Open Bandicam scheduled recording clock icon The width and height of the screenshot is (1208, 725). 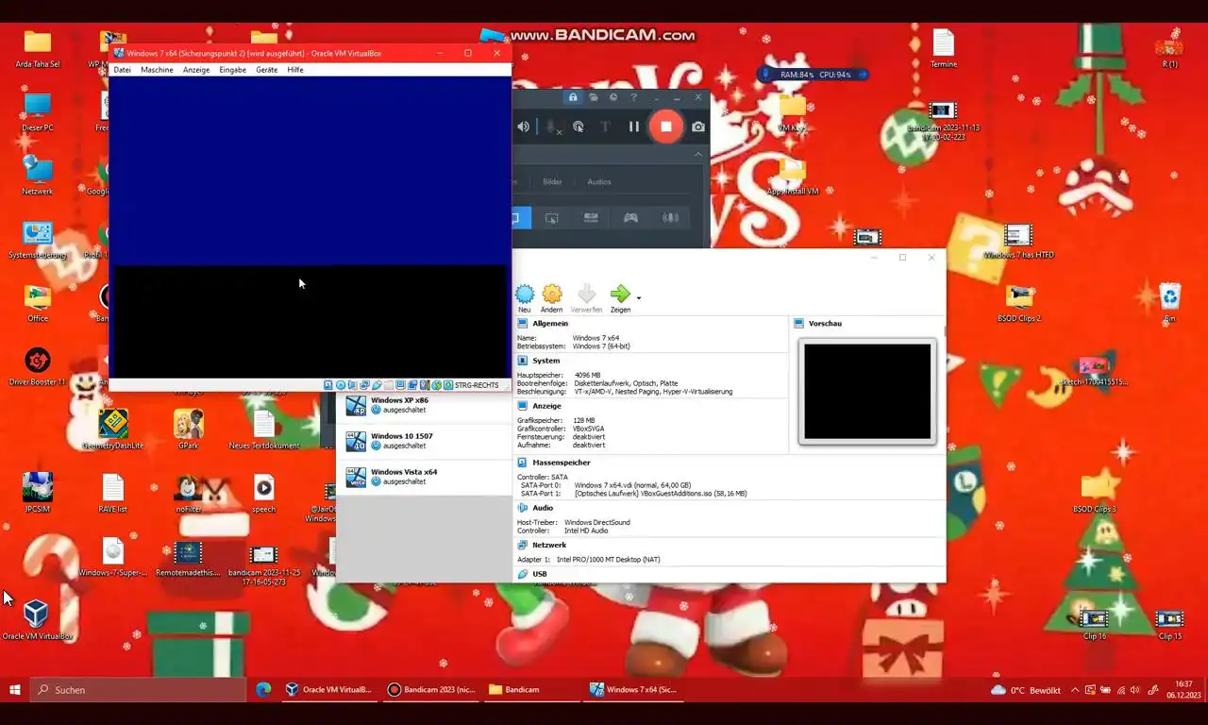(613, 97)
